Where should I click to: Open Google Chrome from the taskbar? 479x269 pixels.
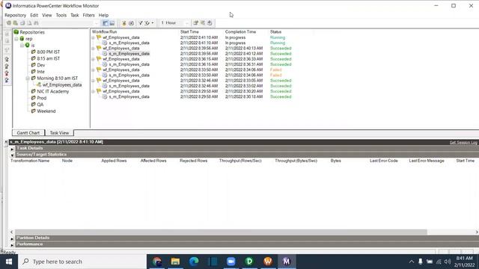(x=157, y=262)
